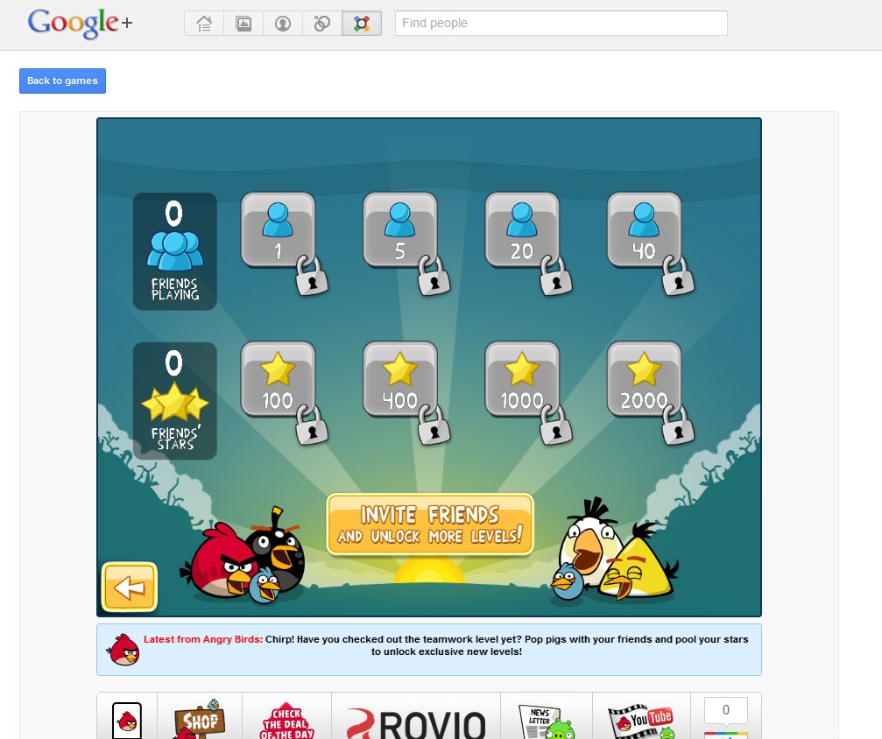Click the yellow back arrow button
The height and width of the screenshot is (739, 882).
(130, 588)
